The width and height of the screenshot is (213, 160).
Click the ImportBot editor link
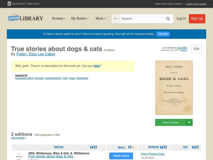coord(182,48)
